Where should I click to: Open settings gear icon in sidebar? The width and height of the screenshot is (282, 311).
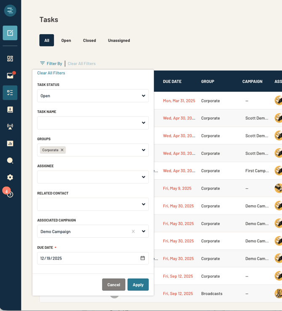point(10,177)
